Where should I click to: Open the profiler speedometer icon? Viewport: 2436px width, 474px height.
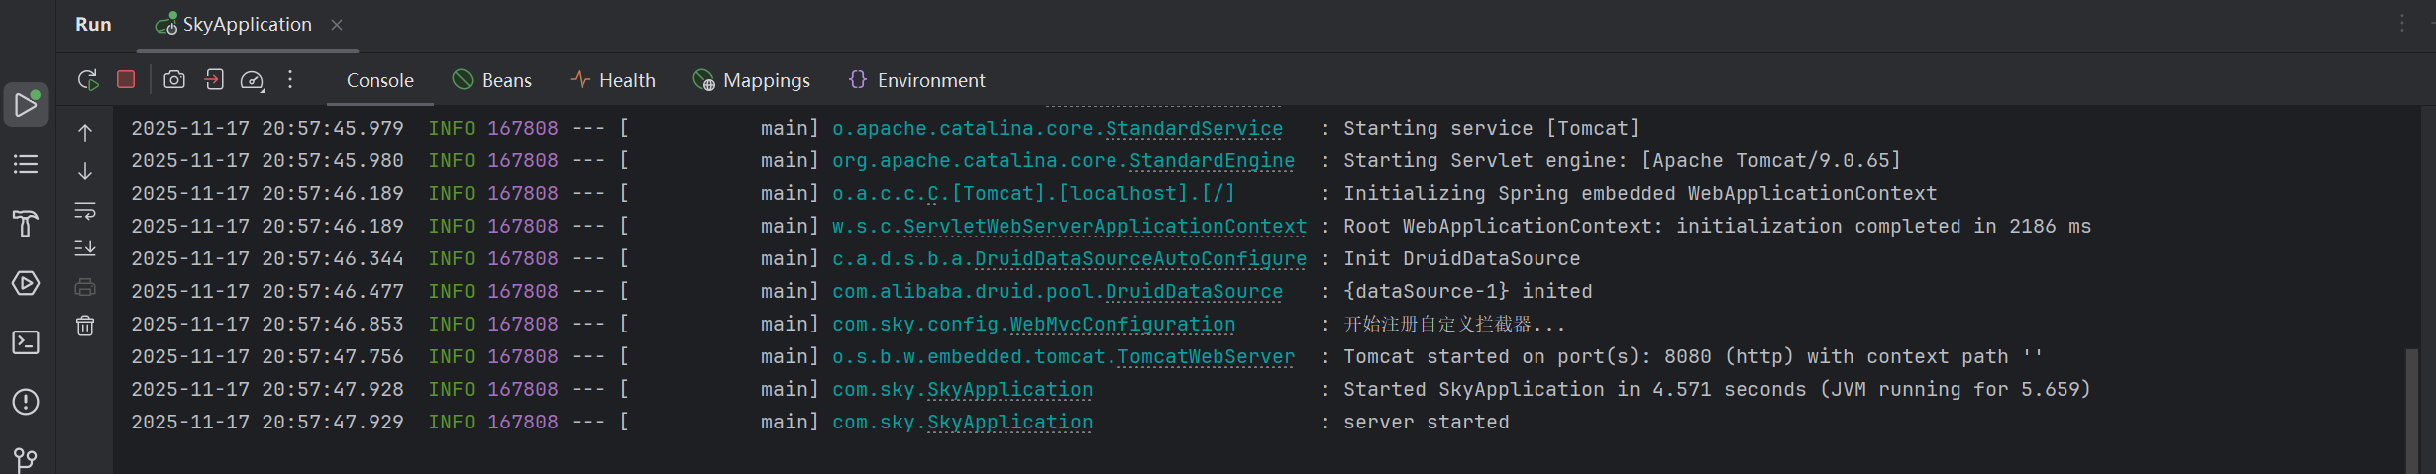click(x=253, y=80)
